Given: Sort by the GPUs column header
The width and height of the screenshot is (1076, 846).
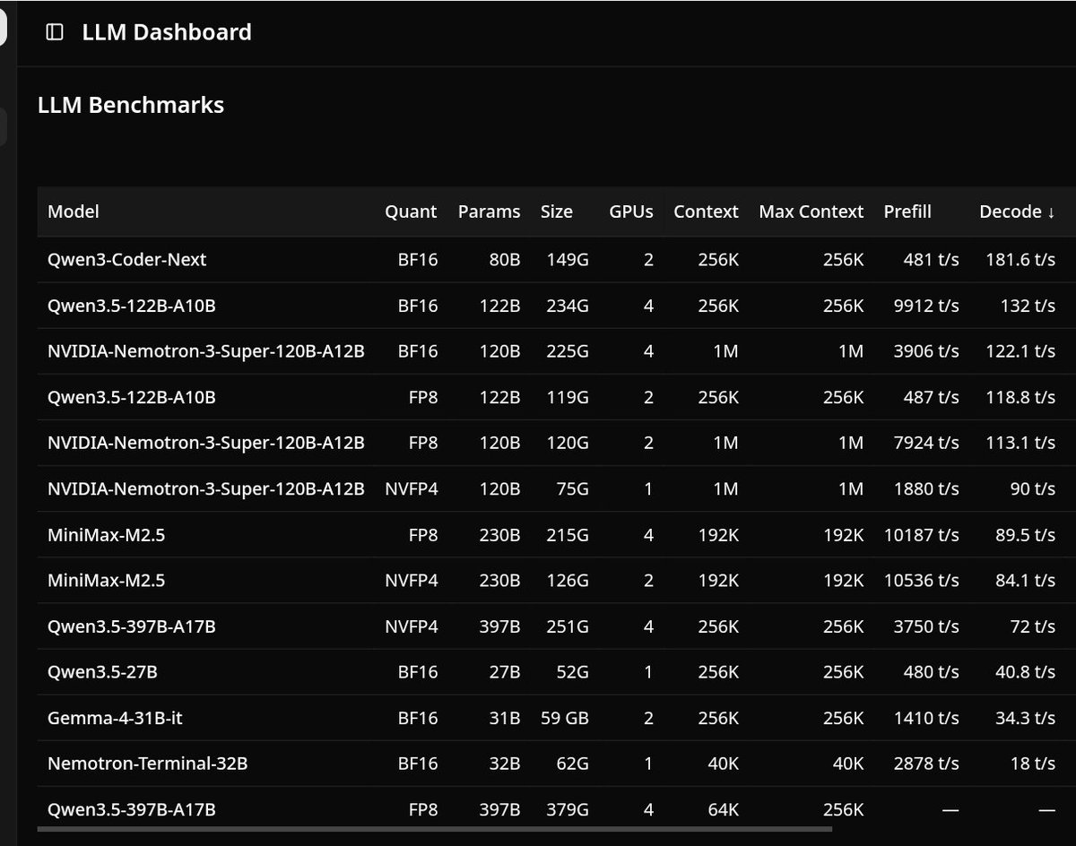Looking at the screenshot, I should (x=631, y=211).
